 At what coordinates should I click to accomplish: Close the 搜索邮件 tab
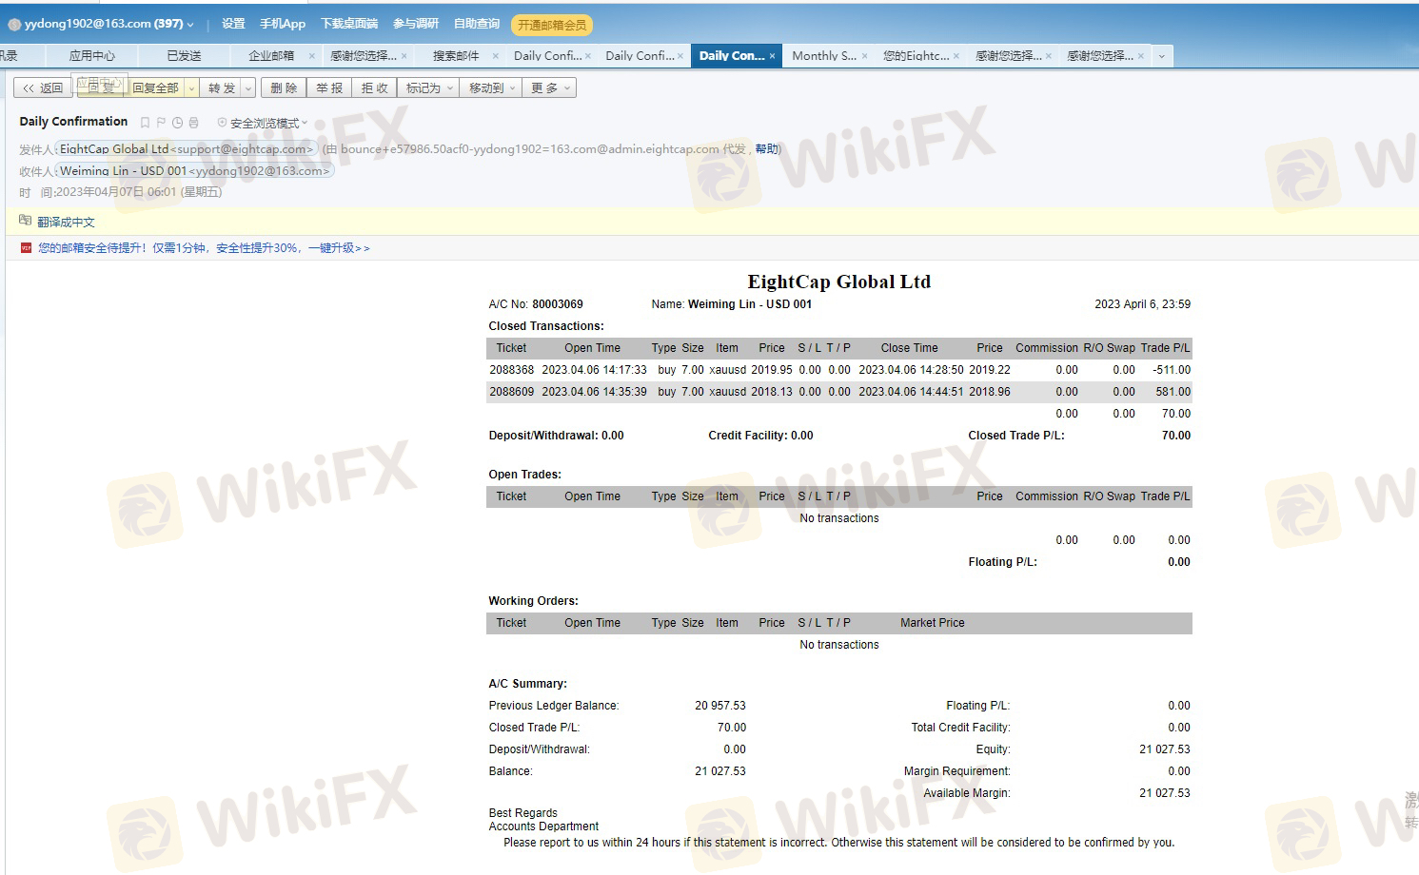[498, 56]
